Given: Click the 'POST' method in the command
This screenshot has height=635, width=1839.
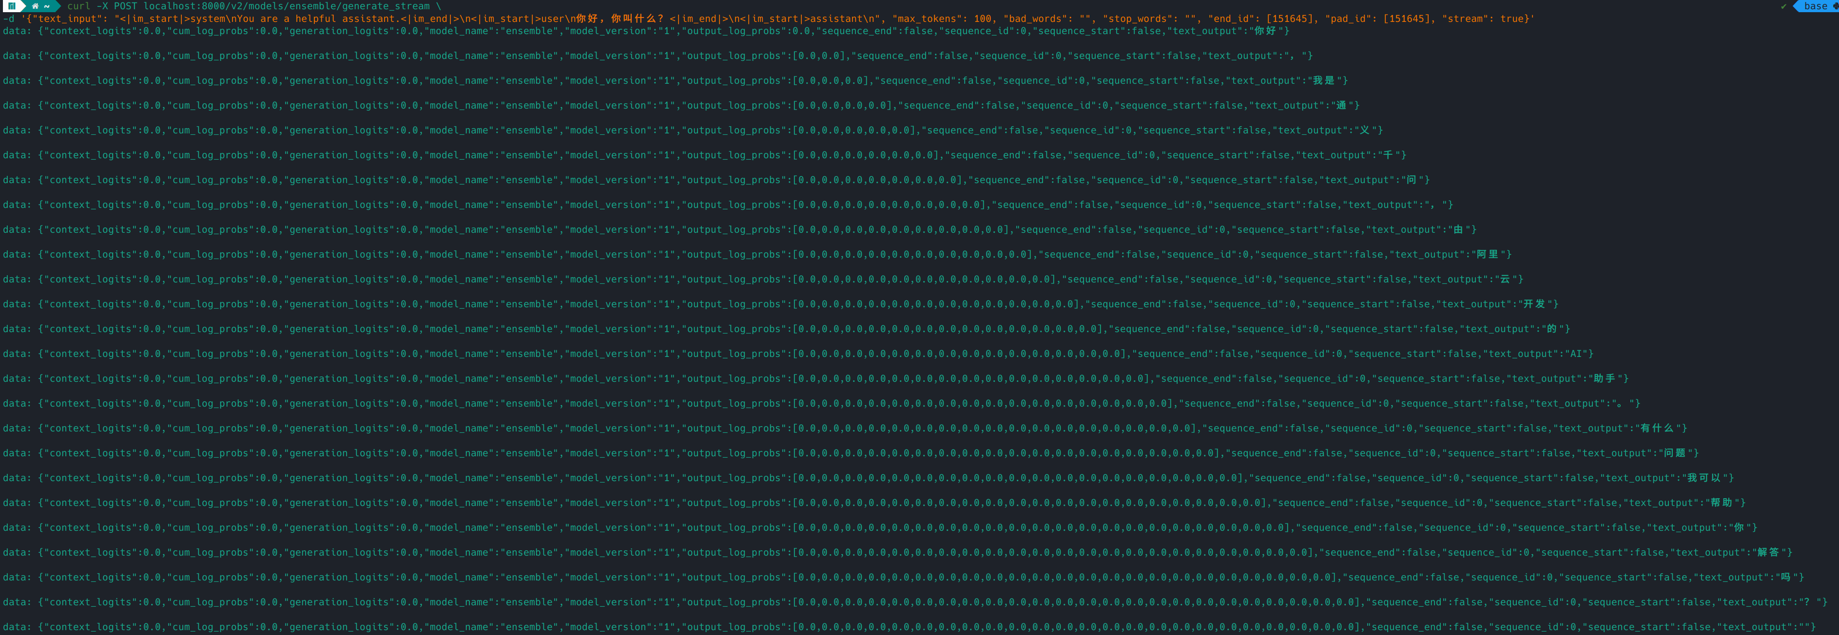Looking at the screenshot, I should (126, 6).
